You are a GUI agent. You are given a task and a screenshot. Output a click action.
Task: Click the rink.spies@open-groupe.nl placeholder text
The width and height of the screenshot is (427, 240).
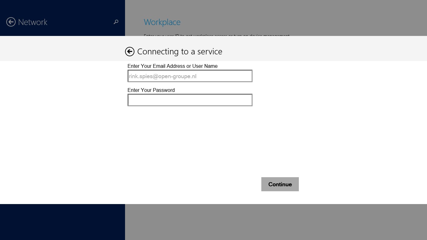(x=163, y=76)
